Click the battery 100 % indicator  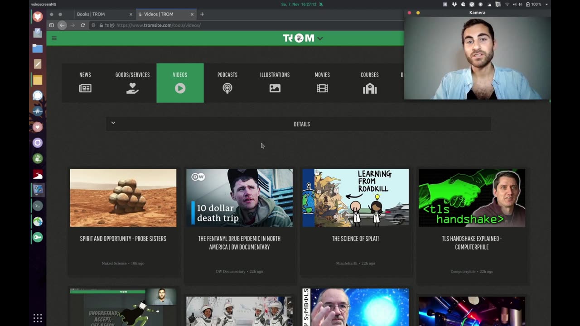click(533, 4)
